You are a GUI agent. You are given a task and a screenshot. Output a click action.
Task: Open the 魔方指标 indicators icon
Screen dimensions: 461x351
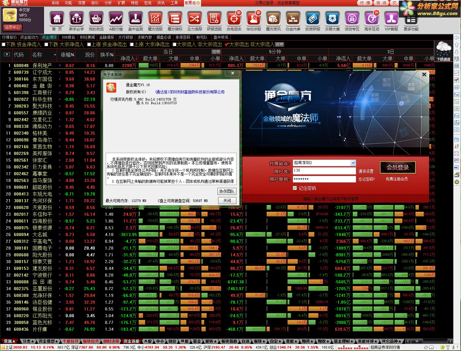tap(175, 19)
